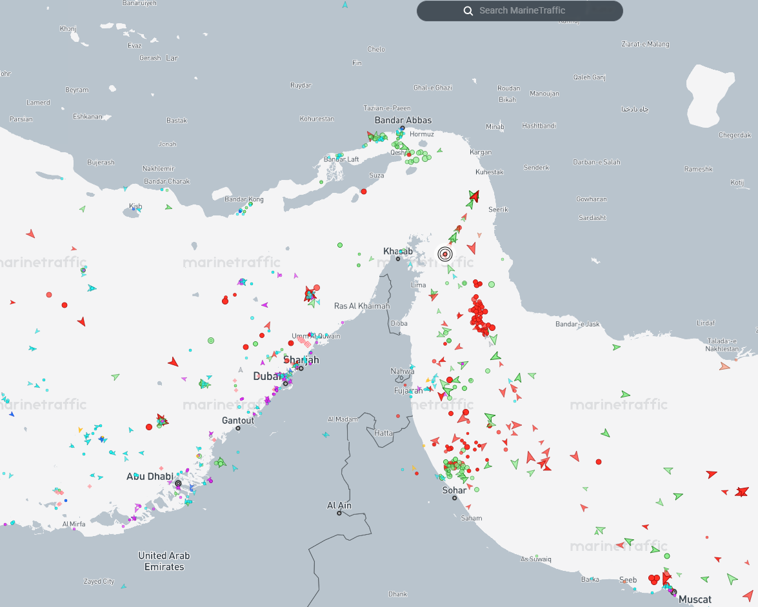Image resolution: width=758 pixels, height=607 pixels.
Task: Select the Hatta label
Action: (x=383, y=433)
